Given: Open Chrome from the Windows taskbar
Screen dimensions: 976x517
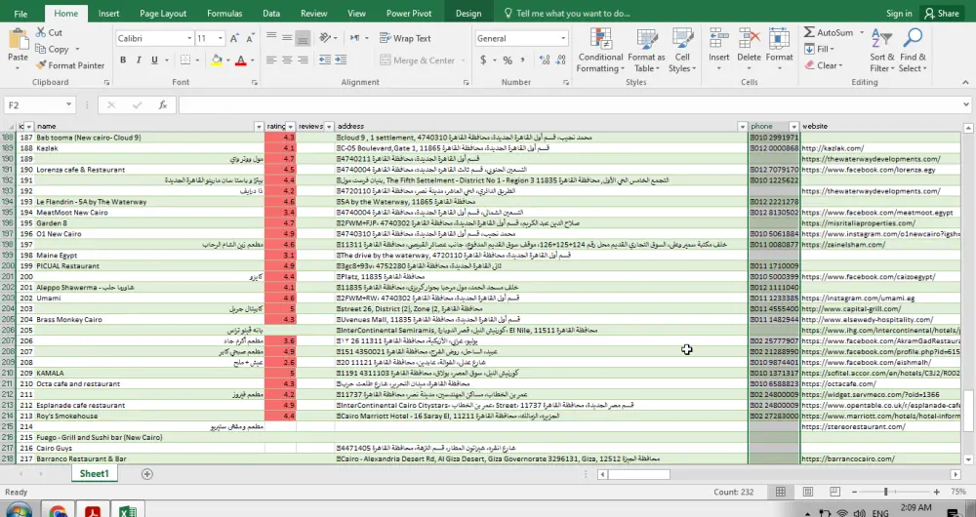Looking at the screenshot, I should click(58, 511).
